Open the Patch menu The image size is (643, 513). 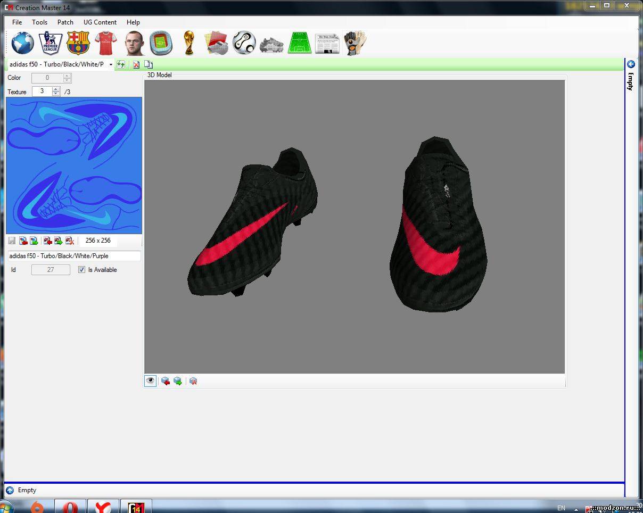coord(65,22)
